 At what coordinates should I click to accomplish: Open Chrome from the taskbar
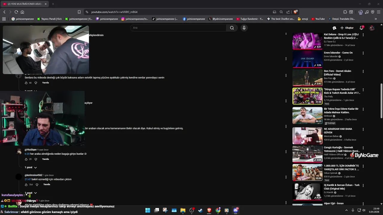pos(218,210)
